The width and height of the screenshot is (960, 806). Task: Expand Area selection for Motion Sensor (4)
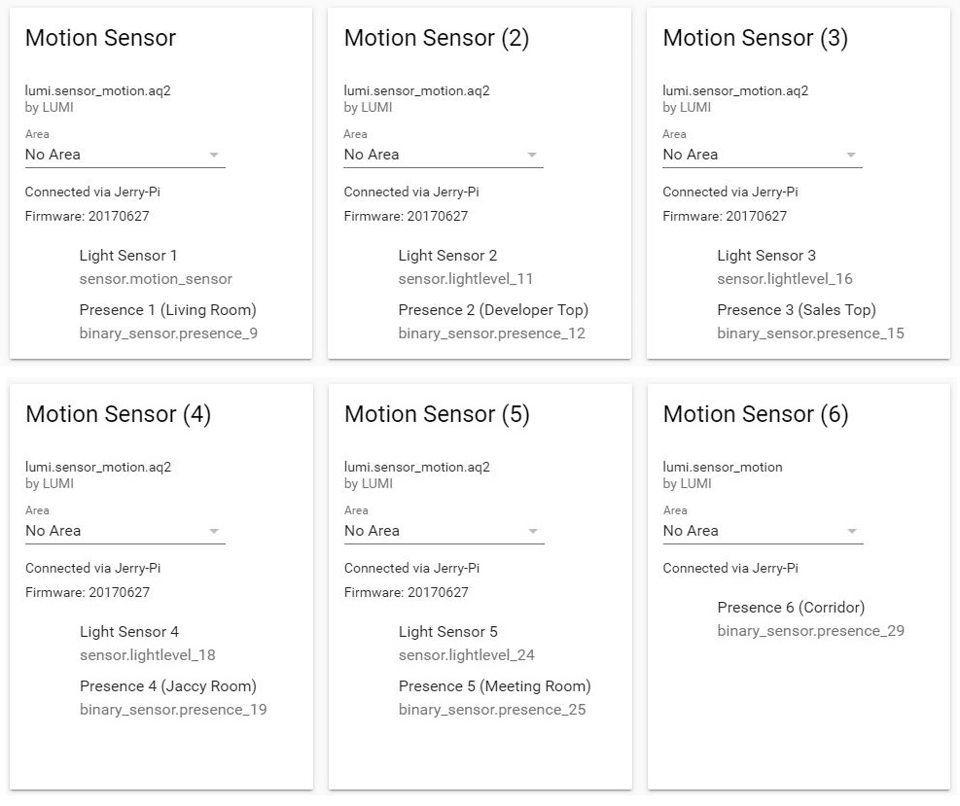point(214,531)
